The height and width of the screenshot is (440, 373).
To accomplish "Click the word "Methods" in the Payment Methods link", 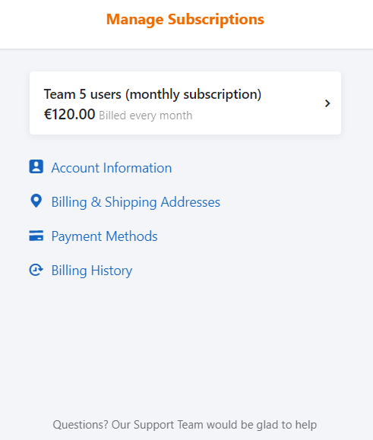I will (131, 236).
